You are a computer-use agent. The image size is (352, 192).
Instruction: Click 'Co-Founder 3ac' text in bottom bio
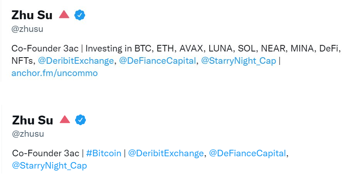click(45, 153)
